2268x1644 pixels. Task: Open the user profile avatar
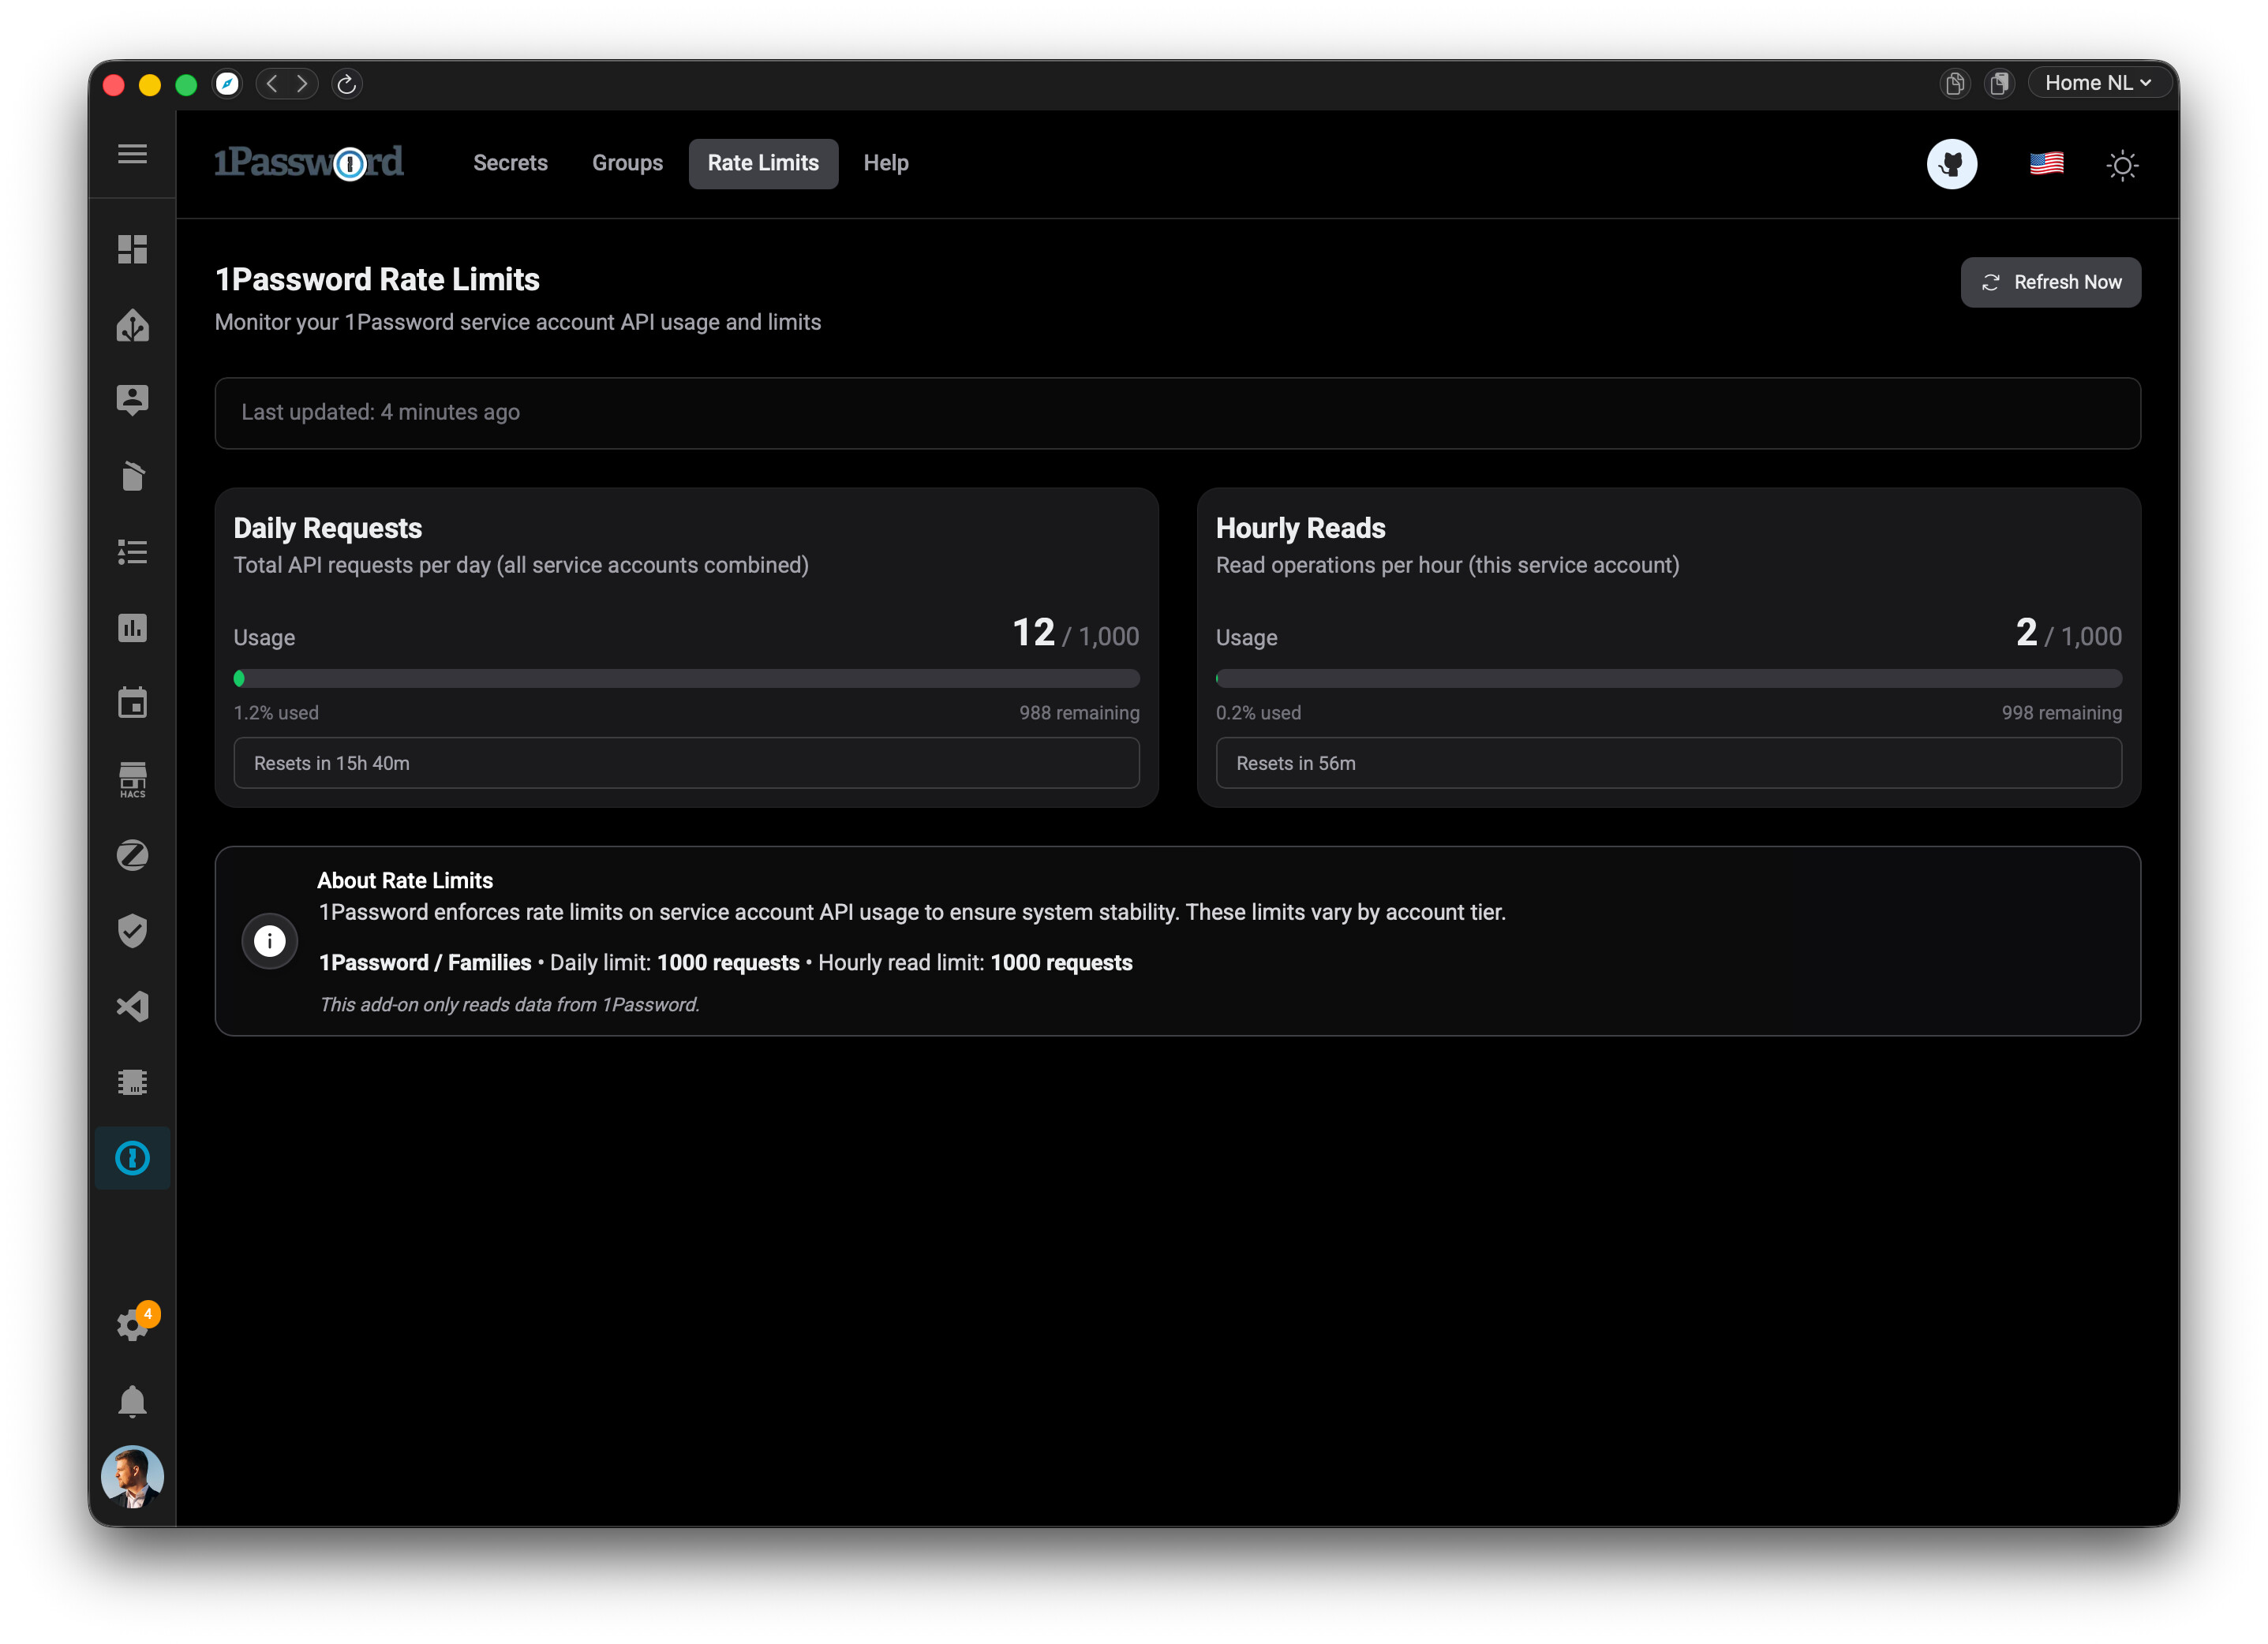(132, 1476)
